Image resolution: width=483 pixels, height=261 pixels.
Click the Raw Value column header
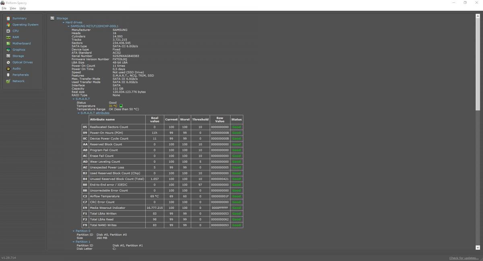220,119
